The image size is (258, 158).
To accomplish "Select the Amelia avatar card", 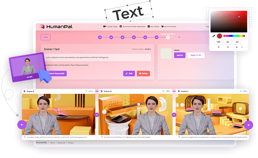I will pos(27,67).
